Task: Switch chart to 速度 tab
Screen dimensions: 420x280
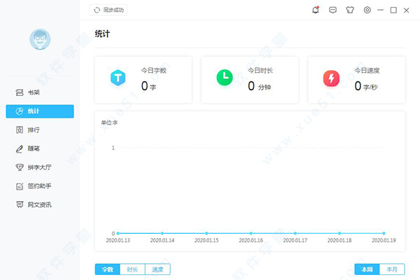Action: pyautogui.click(x=157, y=269)
